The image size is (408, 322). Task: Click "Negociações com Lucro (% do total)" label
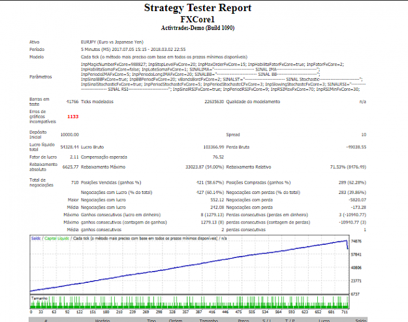click(117, 193)
